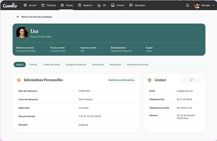Show the Permissions et Accès tab
The height and width of the screenshot is (141, 217).
(138, 65)
